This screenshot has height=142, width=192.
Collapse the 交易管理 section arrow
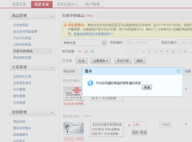(52, 68)
